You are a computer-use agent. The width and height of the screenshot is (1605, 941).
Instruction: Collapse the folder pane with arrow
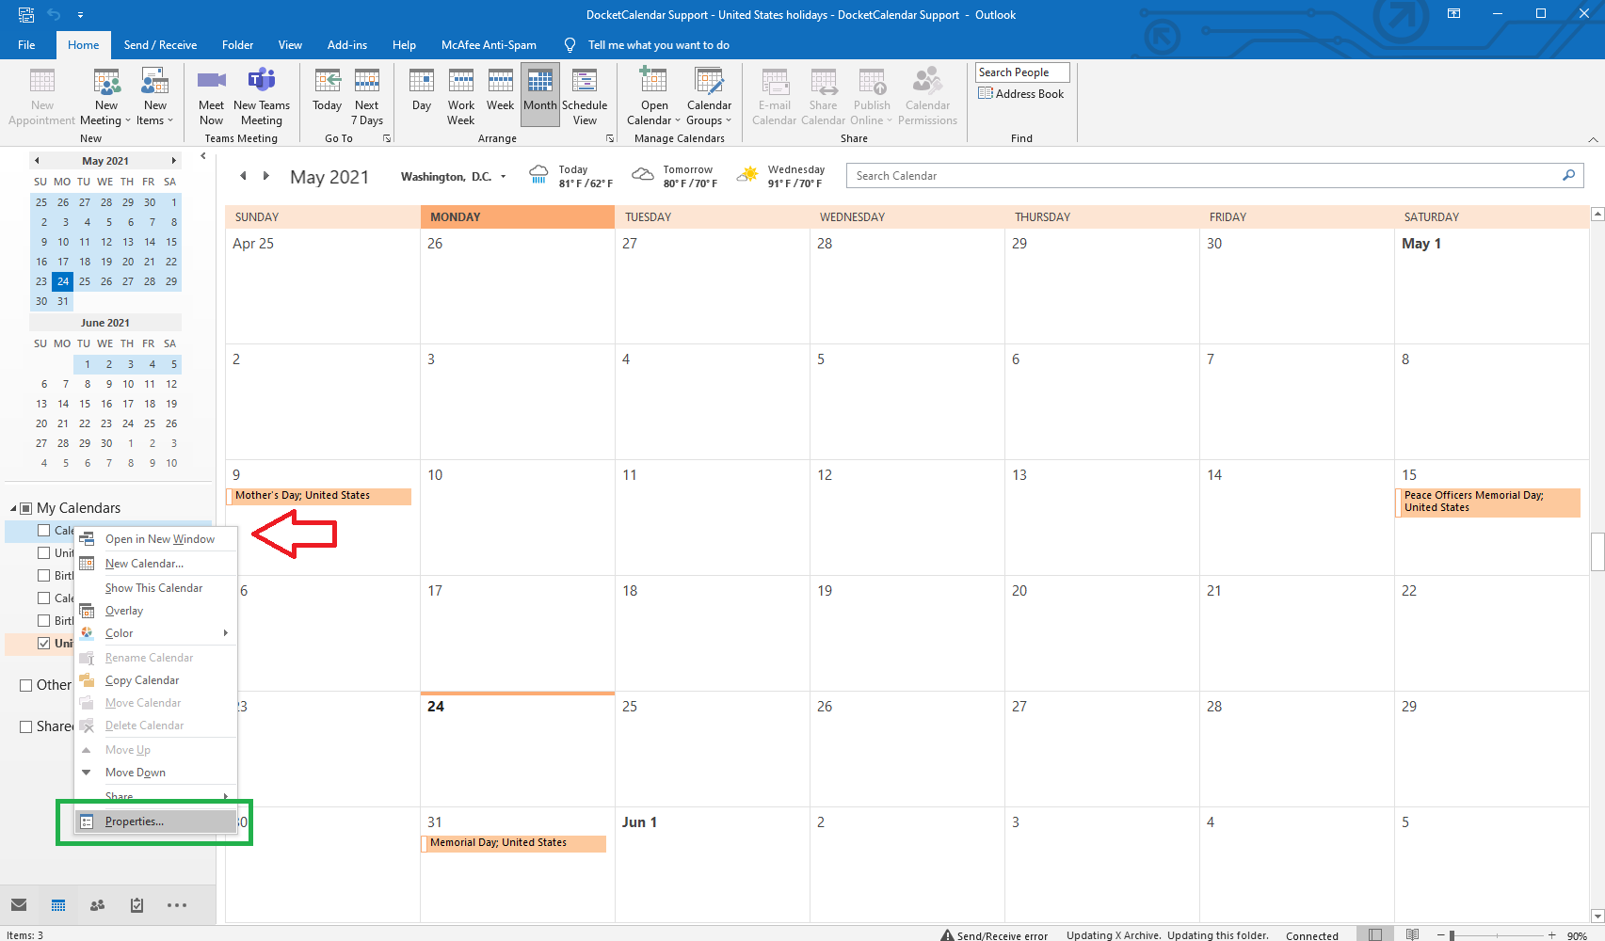(x=202, y=156)
